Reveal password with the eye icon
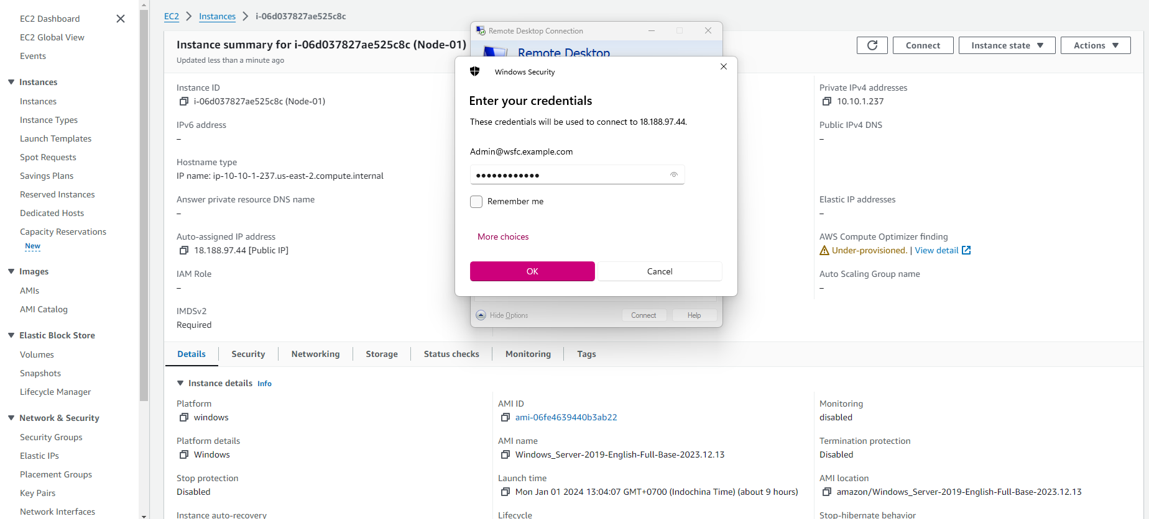Screen dimensions: 1149x519 click(x=673, y=175)
